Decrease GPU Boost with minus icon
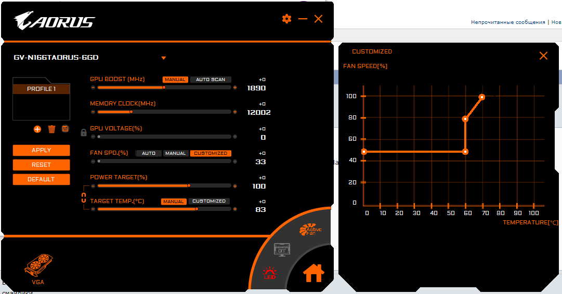The image size is (562, 294). (x=93, y=87)
